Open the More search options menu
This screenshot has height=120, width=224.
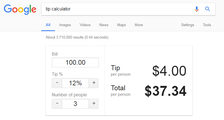(139, 25)
